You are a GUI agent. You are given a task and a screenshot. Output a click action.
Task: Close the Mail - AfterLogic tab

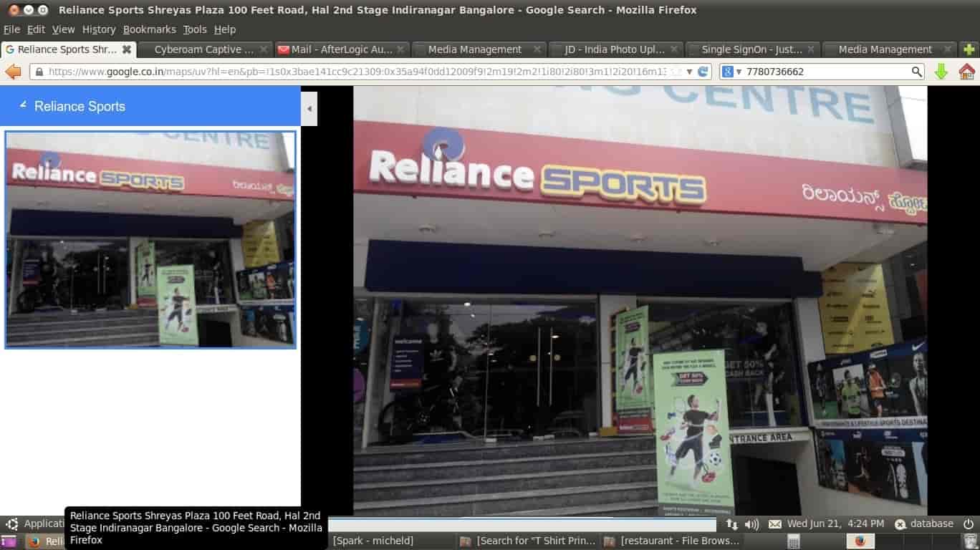pos(402,49)
